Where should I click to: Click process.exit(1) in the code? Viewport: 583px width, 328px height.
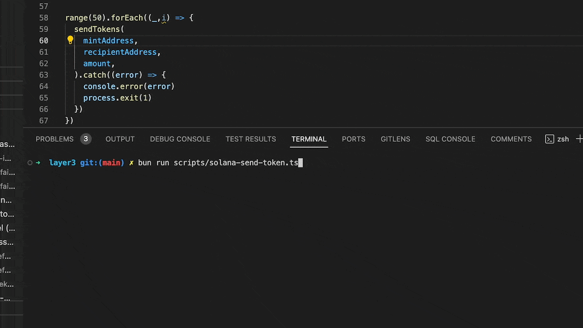click(x=118, y=98)
